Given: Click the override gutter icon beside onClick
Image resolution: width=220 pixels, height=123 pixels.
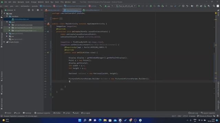Looking at the screenshot, I should coord(48,53).
